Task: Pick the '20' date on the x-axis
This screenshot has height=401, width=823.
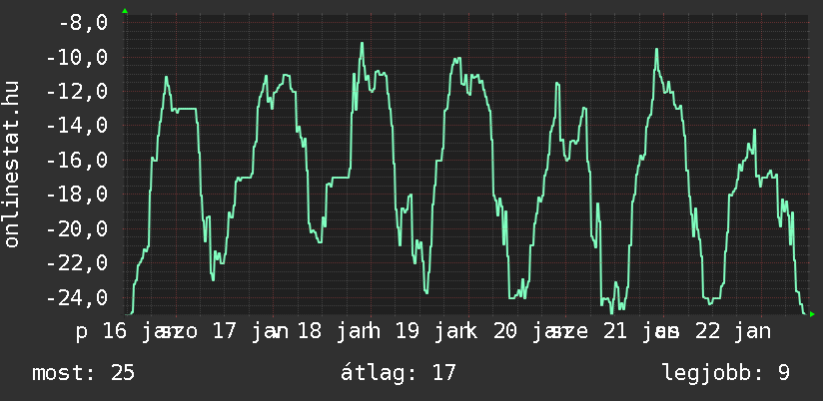Action: pos(504,331)
